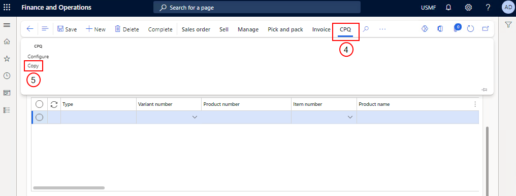Click Configure under CPQ
Screen dimensions: 516x196
38,56
